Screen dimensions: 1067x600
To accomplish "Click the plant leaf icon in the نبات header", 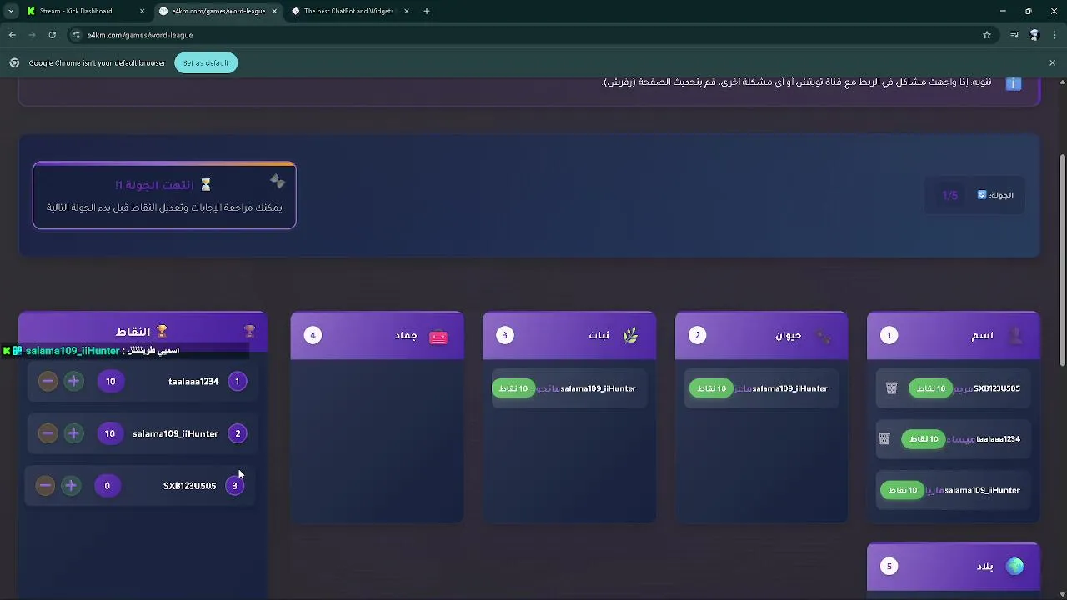I will (630, 335).
